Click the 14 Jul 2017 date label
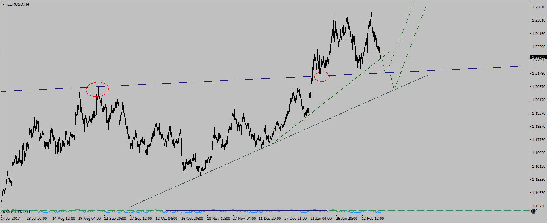Image resolution: width=547 pixels, height=223 pixels. [x=11, y=219]
